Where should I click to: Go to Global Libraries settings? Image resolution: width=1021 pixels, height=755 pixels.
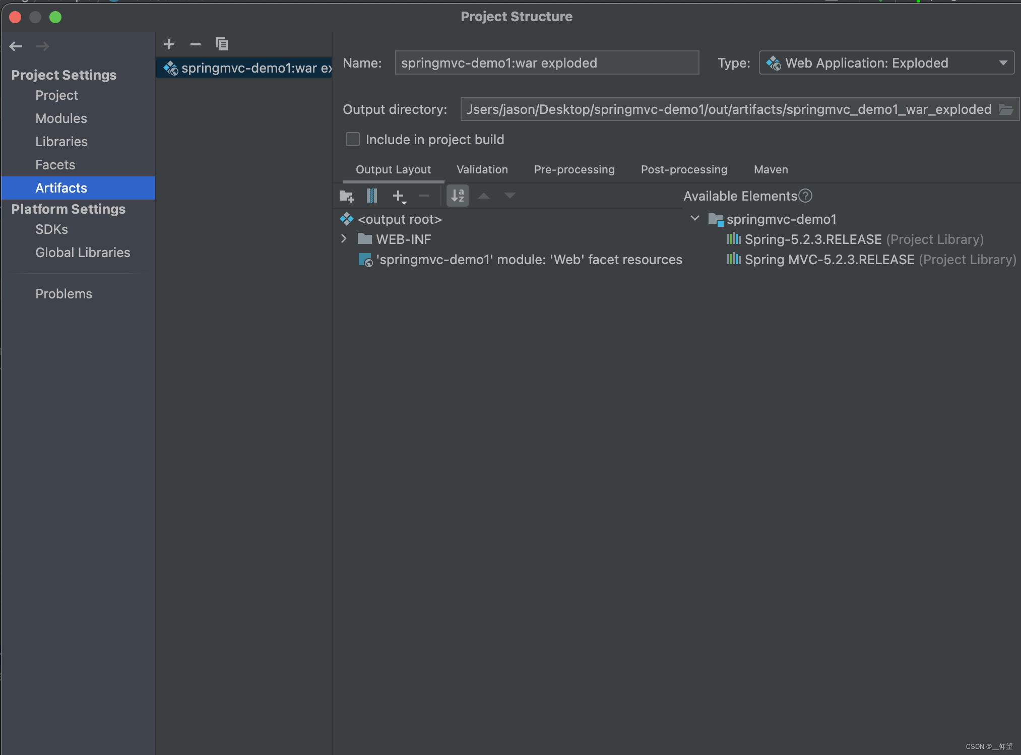[x=83, y=253]
